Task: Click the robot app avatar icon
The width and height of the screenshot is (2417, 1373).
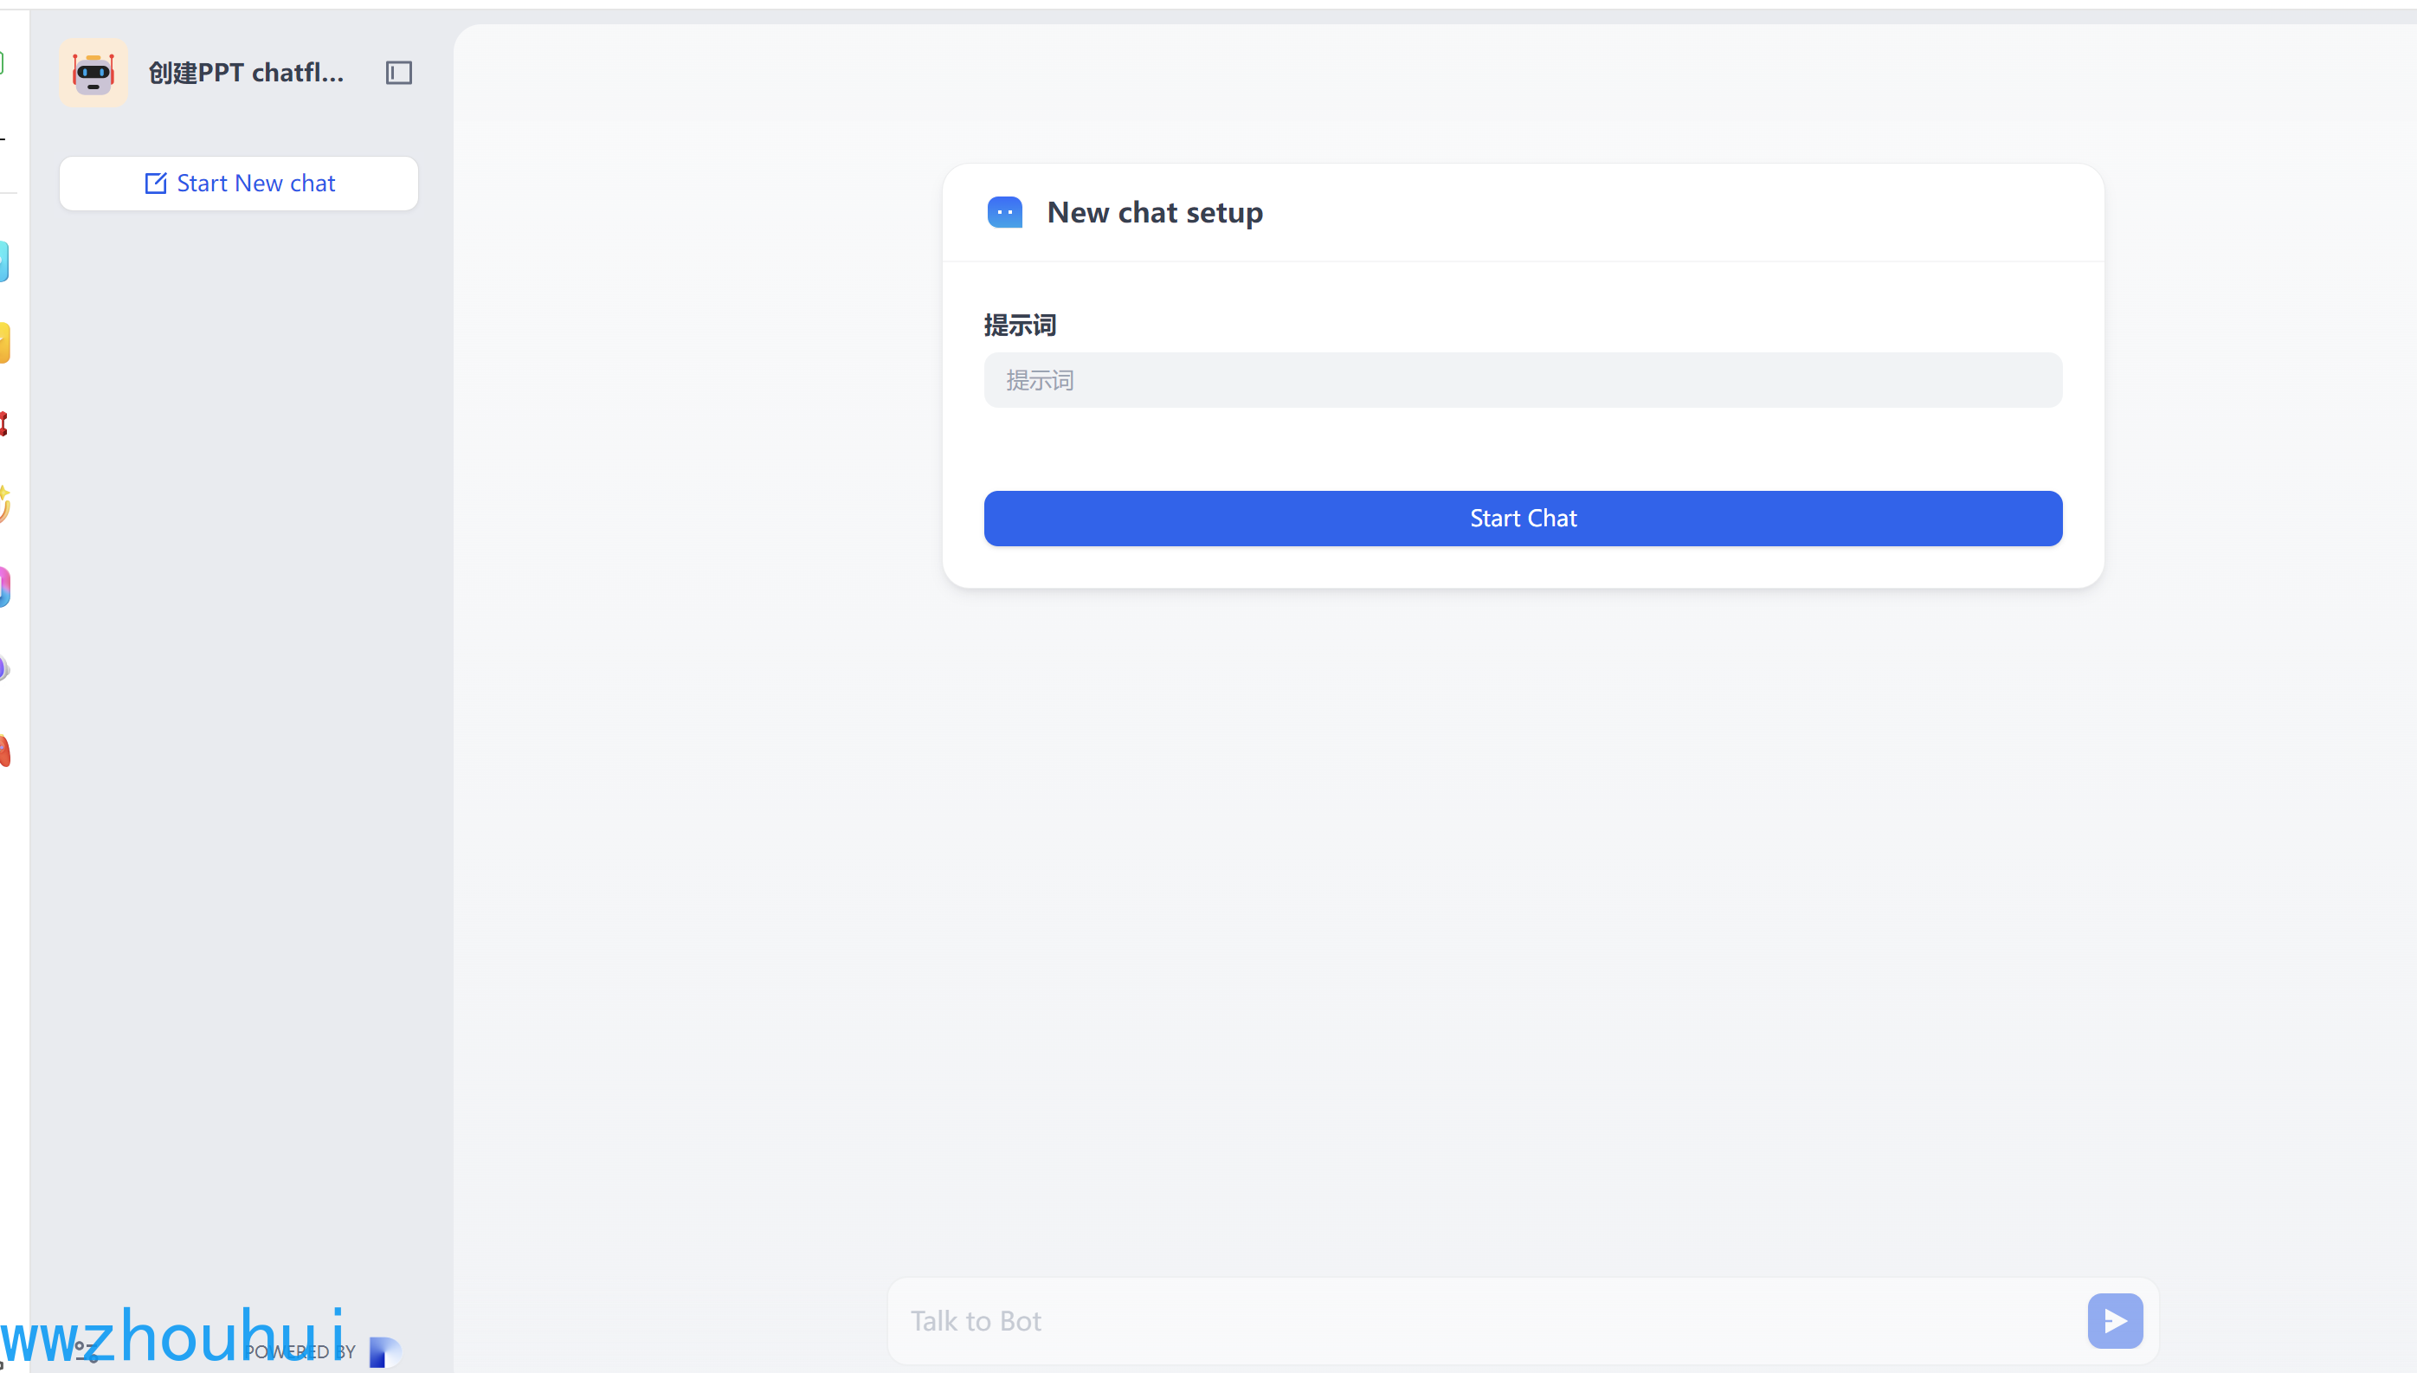Action: [93, 73]
